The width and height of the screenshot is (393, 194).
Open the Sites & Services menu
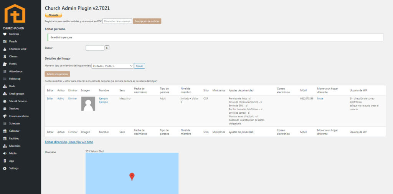[x=18, y=101]
